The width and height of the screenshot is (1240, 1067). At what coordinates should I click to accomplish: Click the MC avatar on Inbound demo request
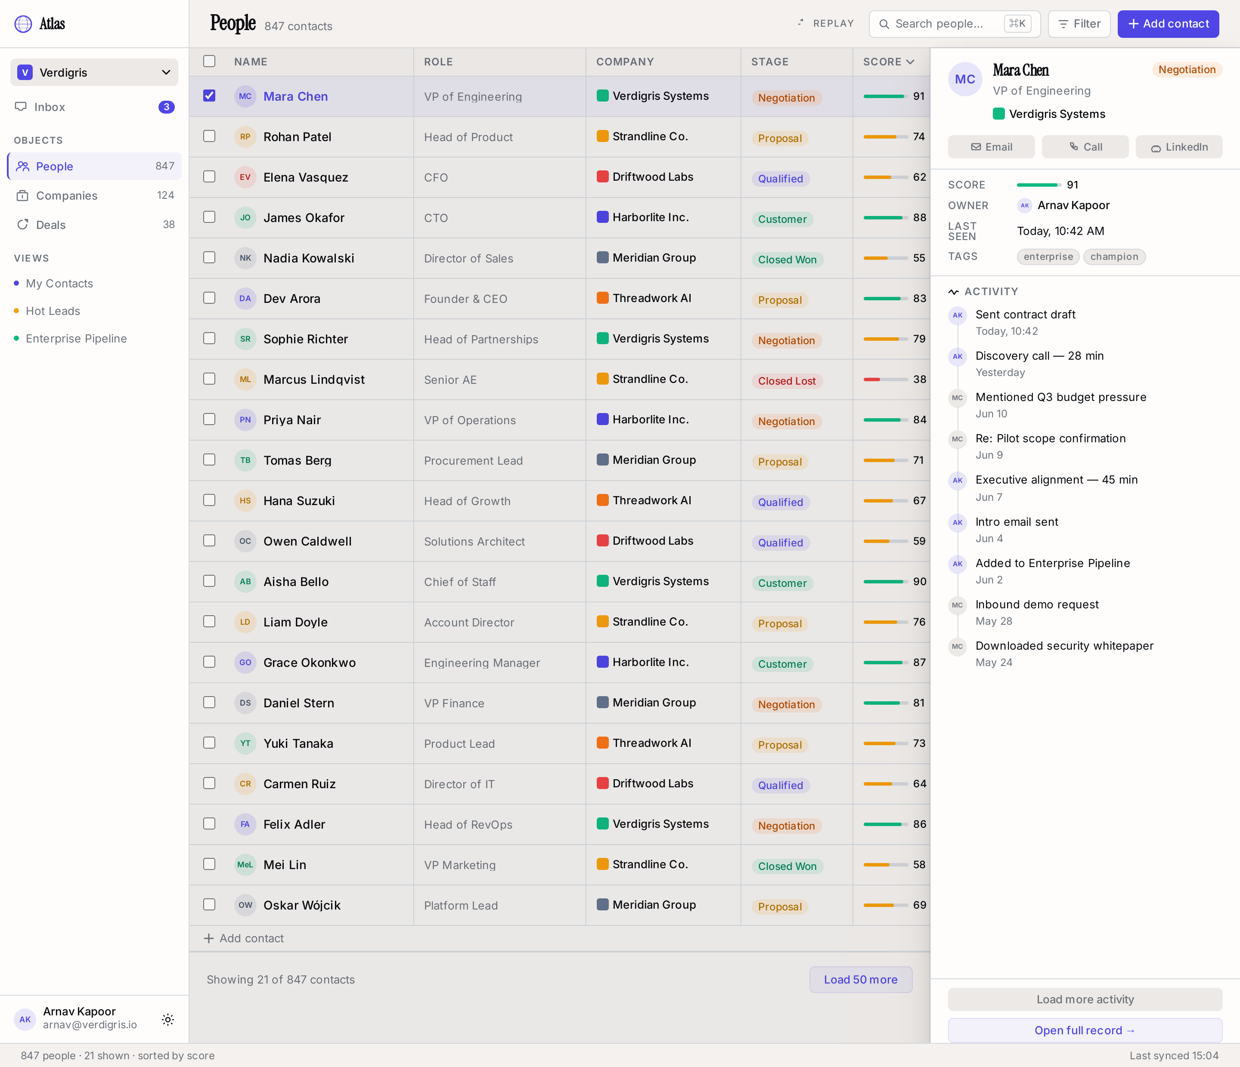[958, 605]
